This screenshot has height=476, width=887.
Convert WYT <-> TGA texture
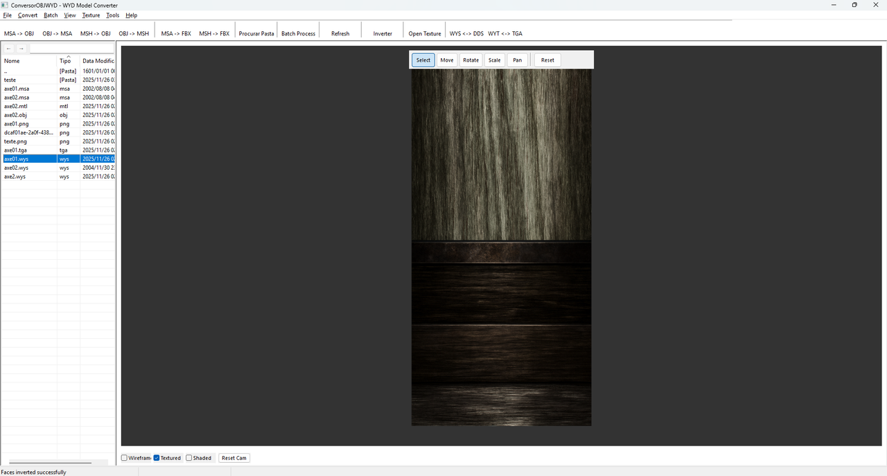click(x=505, y=33)
